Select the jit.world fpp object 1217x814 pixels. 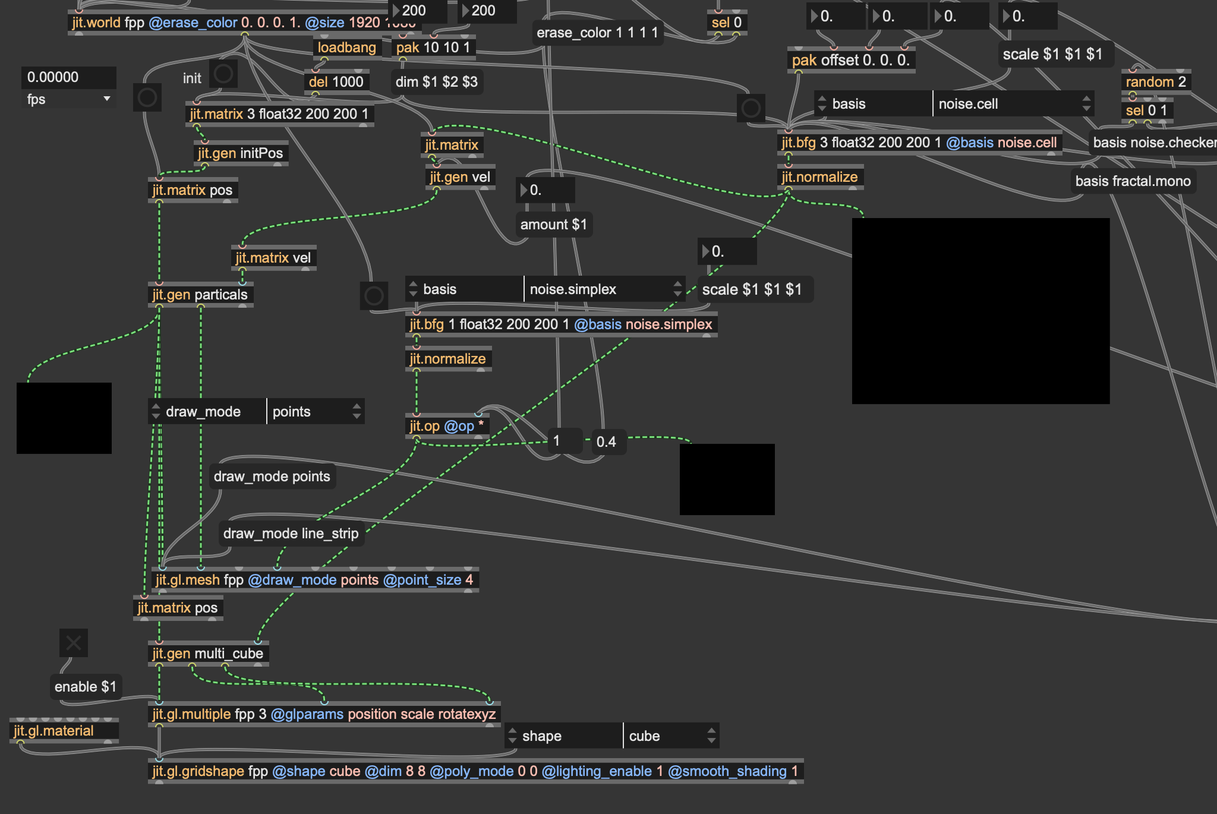tap(244, 23)
